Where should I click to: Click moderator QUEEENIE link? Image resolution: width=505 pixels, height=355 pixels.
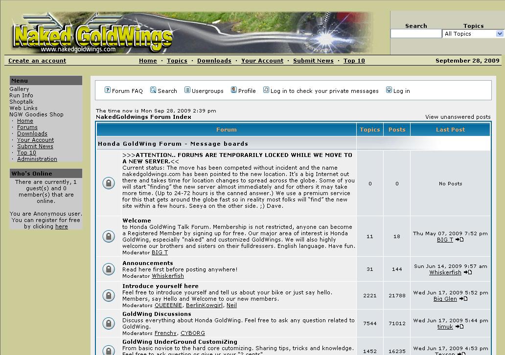click(x=168, y=305)
